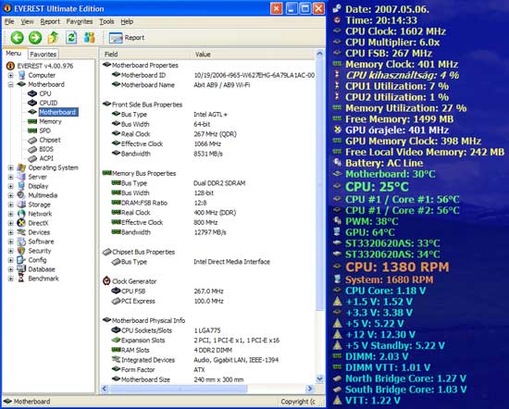
Task: Select the EVEREST v4.00.976 root node
Action: pos(45,66)
